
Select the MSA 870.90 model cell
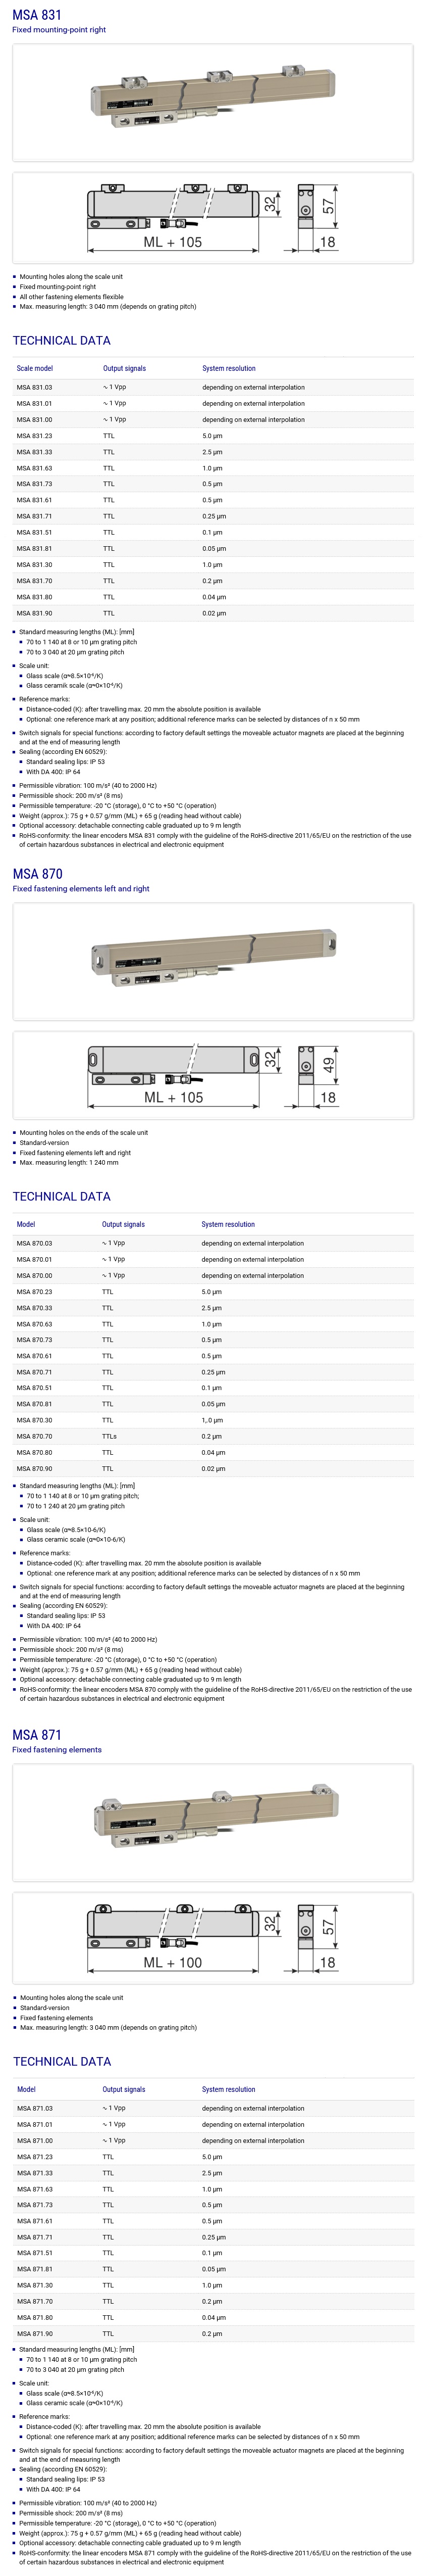coord(35,1469)
